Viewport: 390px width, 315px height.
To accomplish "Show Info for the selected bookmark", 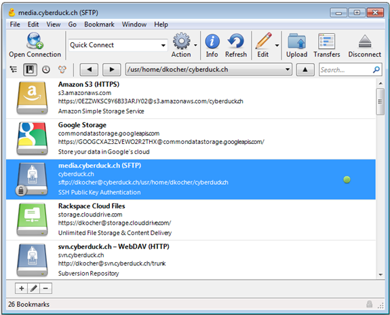I will click(212, 41).
